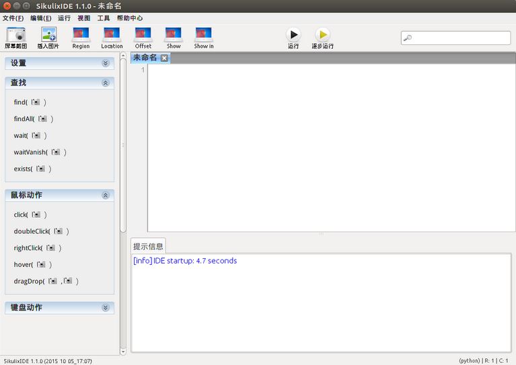Image resolution: width=516 pixels, height=365 pixels.
Task: Click the Show toolbar icon
Action: [x=174, y=34]
